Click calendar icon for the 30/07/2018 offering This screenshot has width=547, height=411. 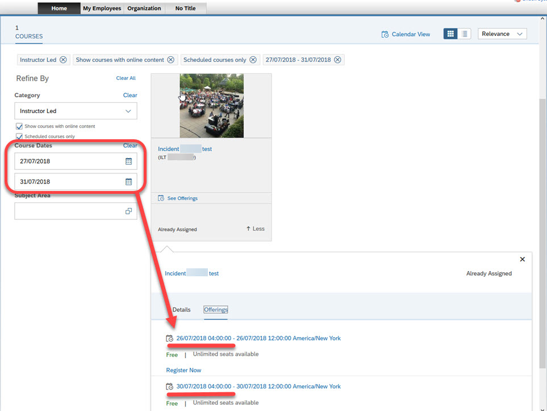[169, 387]
